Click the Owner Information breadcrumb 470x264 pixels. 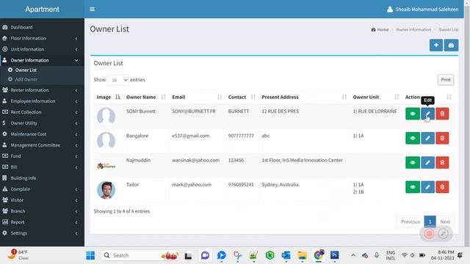[x=413, y=29]
